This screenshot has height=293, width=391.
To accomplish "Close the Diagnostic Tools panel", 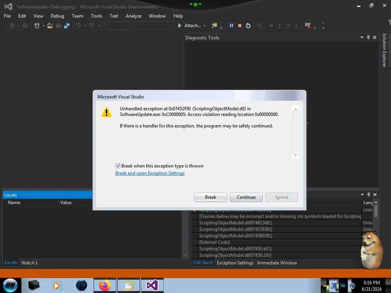I will (375, 37).
